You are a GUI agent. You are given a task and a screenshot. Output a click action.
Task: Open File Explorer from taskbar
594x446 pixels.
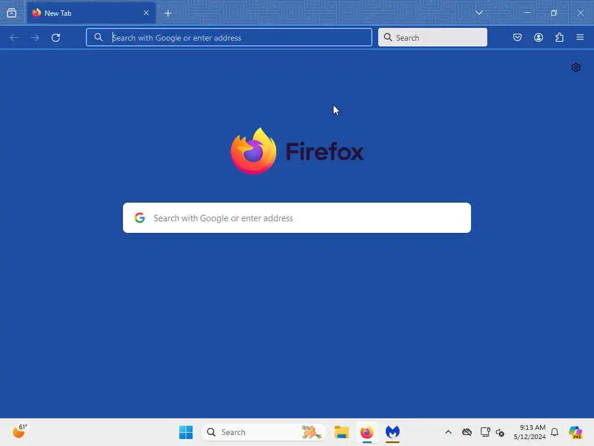(342, 432)
